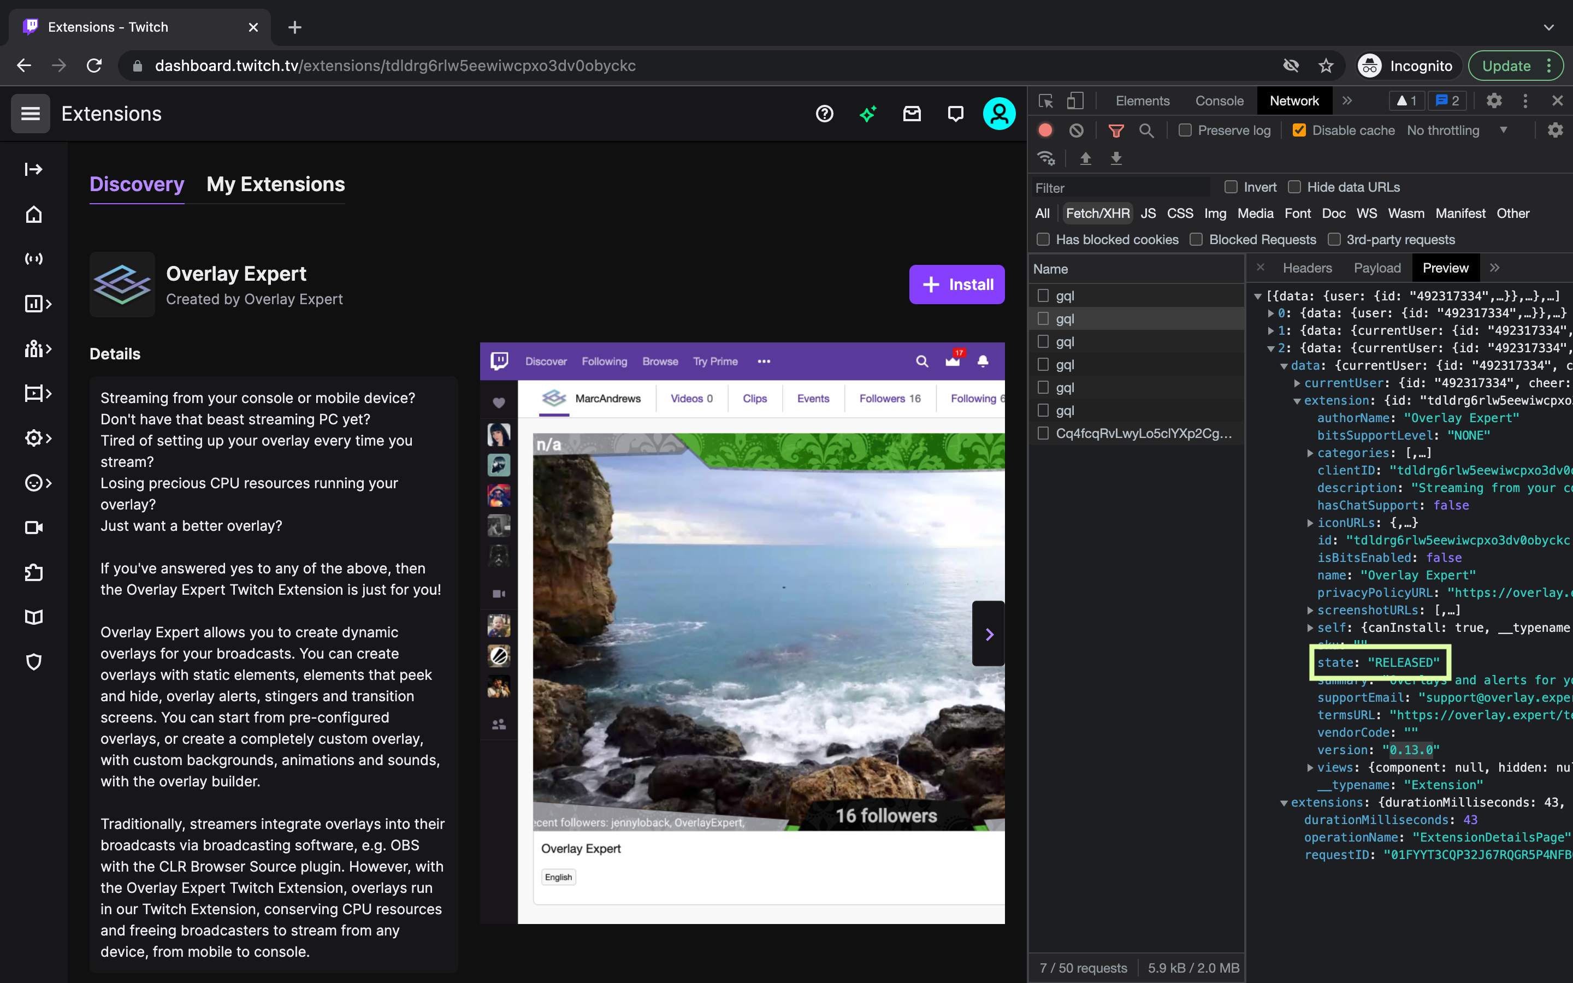
Task: Open DevTools settings gear
Action: 1494,101
